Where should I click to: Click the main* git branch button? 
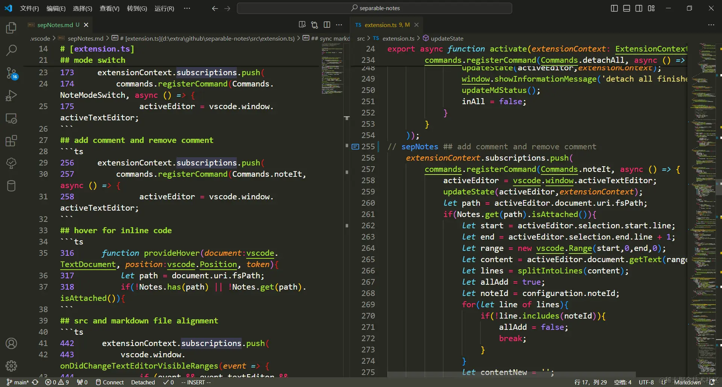click(x=18, y=382)
